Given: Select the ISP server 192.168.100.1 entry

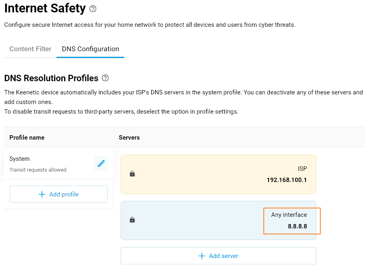Looking at the screenshot, I should point(218,174).
